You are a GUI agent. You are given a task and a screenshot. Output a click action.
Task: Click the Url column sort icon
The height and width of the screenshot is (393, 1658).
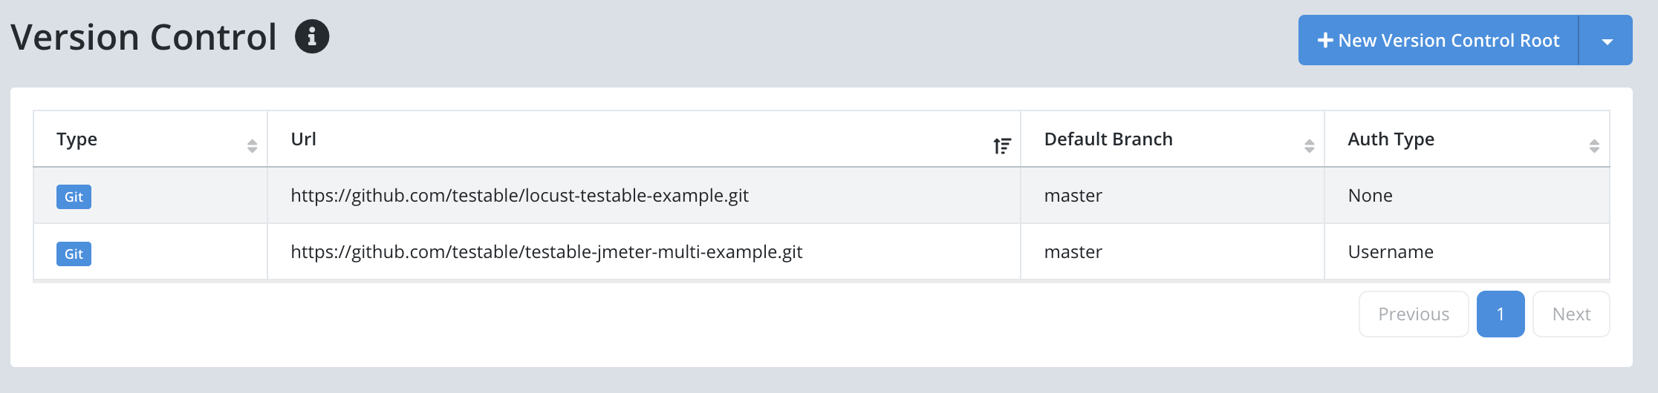pos(1002,146)
